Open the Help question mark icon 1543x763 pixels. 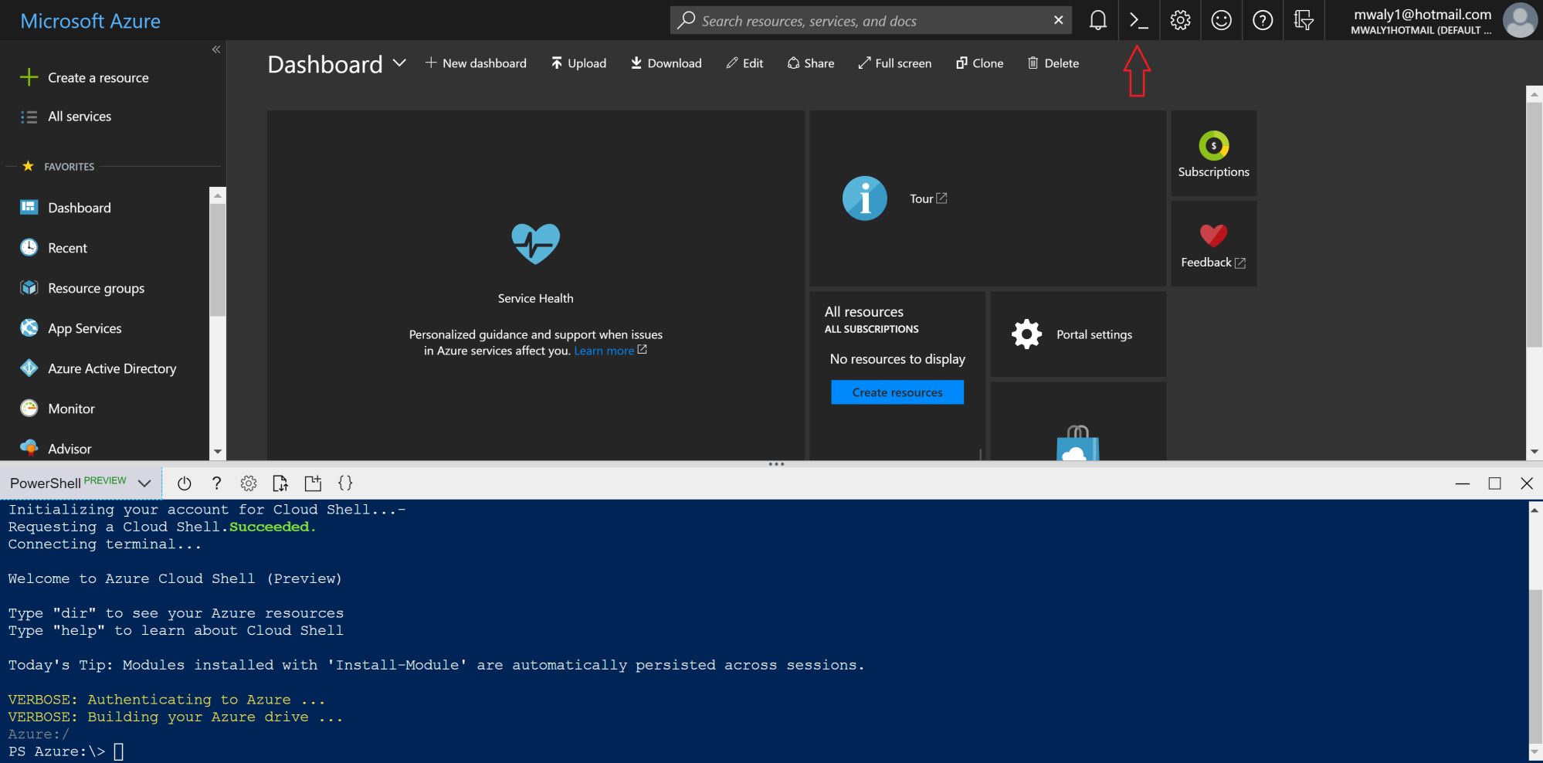click(1263, 20)
